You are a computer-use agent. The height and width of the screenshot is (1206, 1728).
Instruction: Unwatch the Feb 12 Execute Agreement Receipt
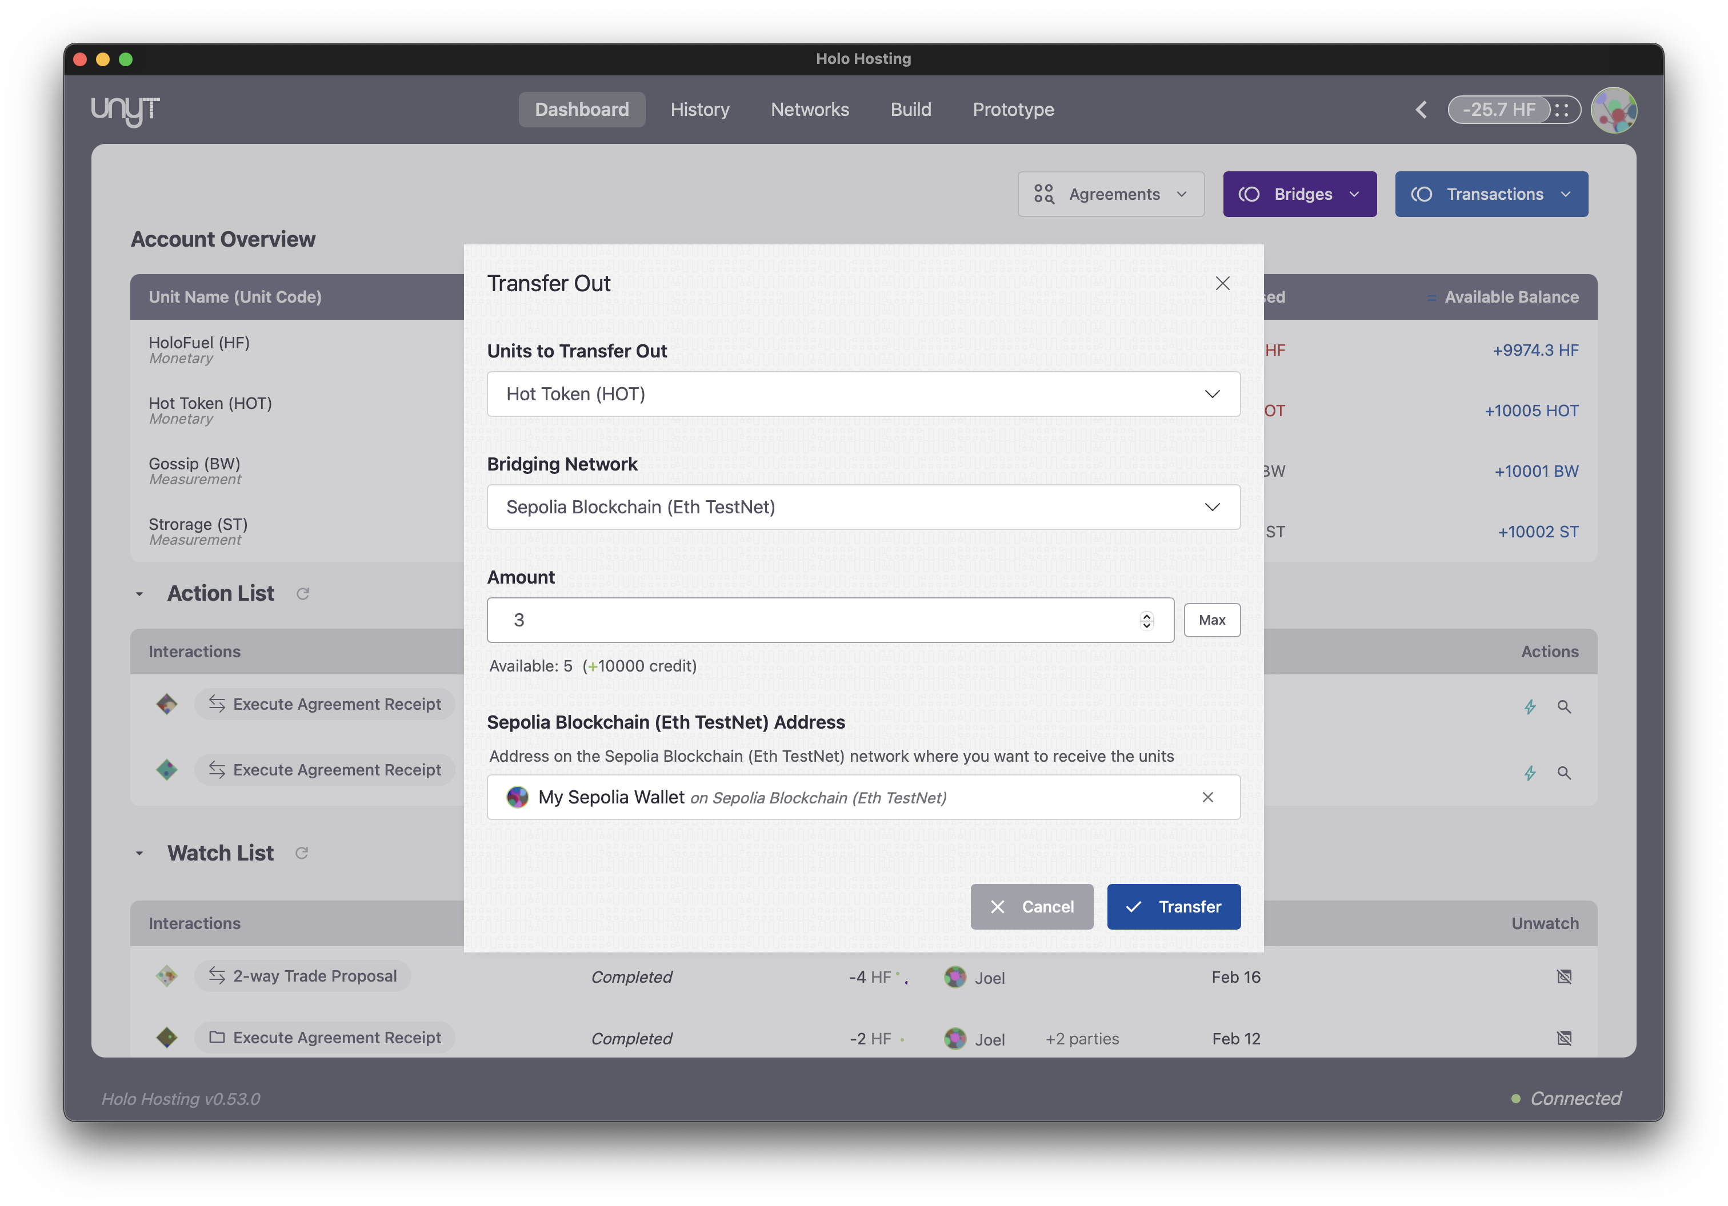tap(1564, 1038)
